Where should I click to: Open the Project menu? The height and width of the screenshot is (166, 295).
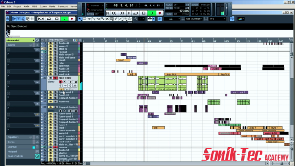[17, 6]
